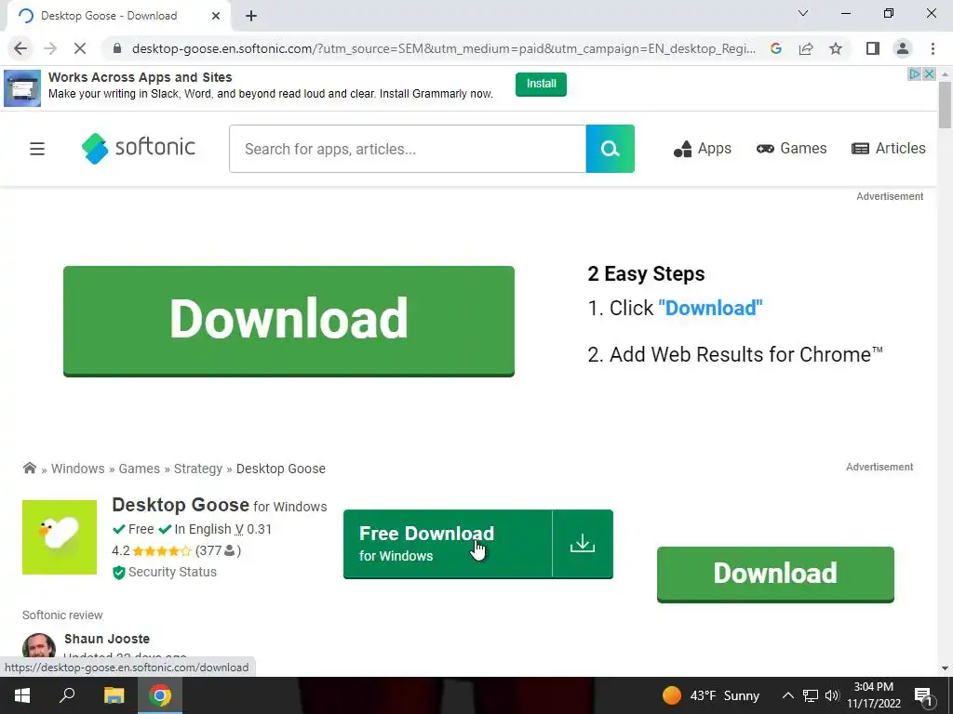This screenshot has height=714, width=953.
Task: Go to home via breadcrumb house icon
Action: [x=29, y=469]
